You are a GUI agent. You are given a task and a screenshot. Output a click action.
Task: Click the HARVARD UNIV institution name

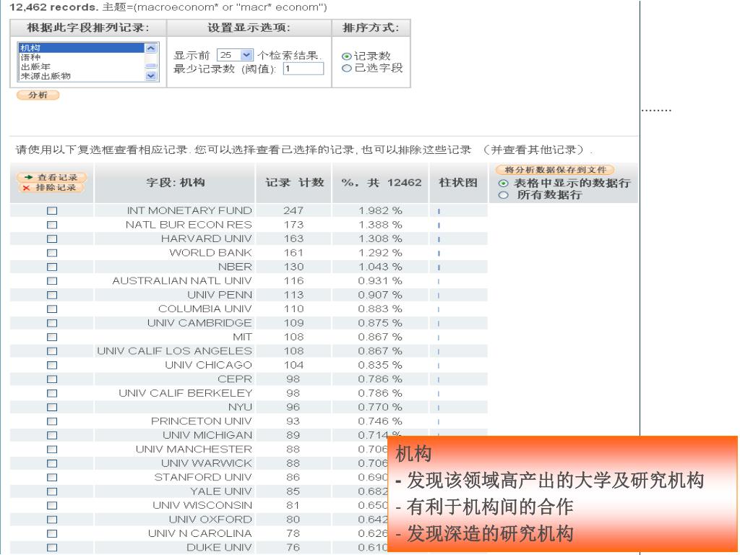tap(206, 238)
